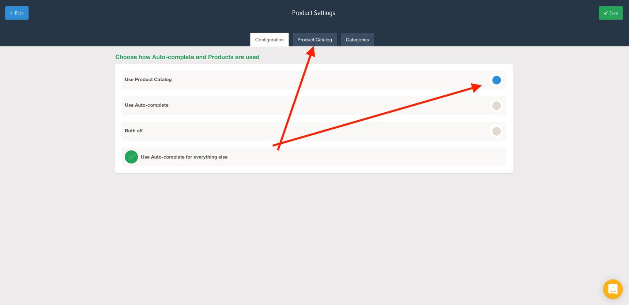Open the Product Catalog tab
Image resolution: width=629 pixels, height=305 pixels.
coord(314,40)
